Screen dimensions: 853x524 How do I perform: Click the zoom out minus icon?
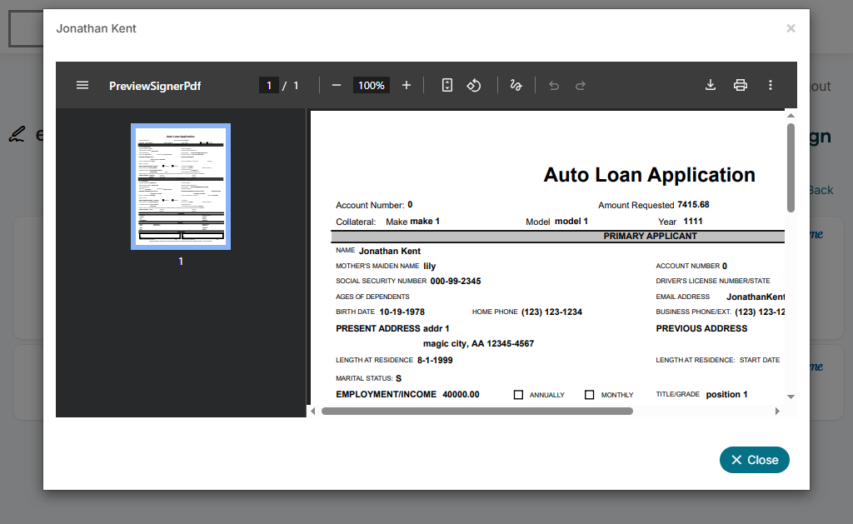pyautogui.click(x=337, y=85)
